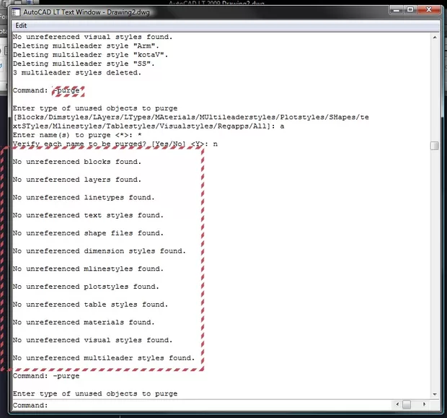Click line 'Deleting multileader style "kotaV".'
Screen dimensions: 447x418
(90, 55)
